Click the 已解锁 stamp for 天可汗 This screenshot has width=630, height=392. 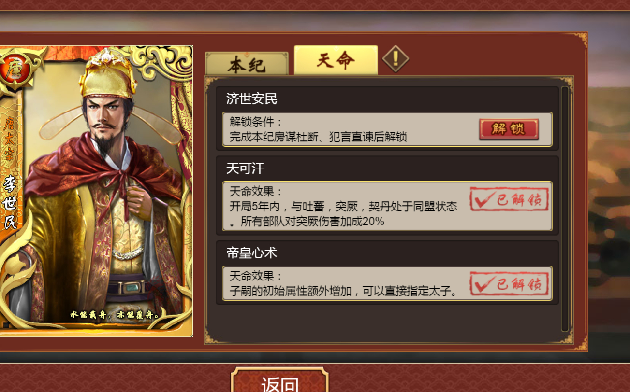pos(509,199)
